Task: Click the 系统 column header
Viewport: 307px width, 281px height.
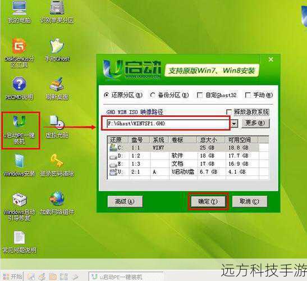Action: point(159,139)
